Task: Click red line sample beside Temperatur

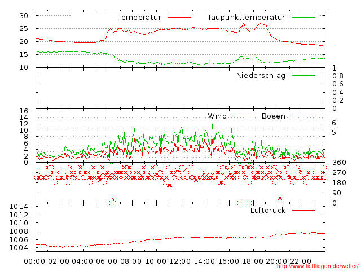Action: tap(179, 18)
